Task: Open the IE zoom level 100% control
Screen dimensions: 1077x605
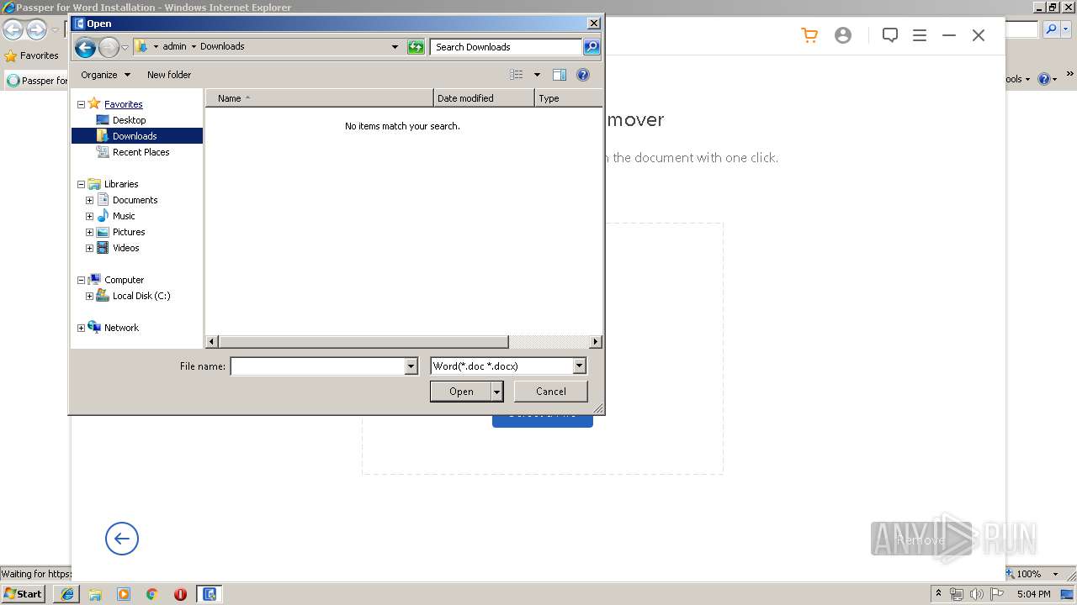Action: click(x=1034, y=574)
